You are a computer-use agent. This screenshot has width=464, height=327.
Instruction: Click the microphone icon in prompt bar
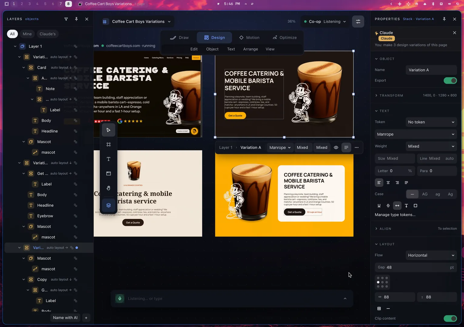[120, 299]
